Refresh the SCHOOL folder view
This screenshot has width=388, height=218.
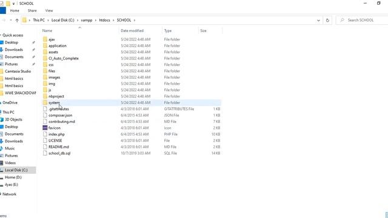[x=327, y=20]
